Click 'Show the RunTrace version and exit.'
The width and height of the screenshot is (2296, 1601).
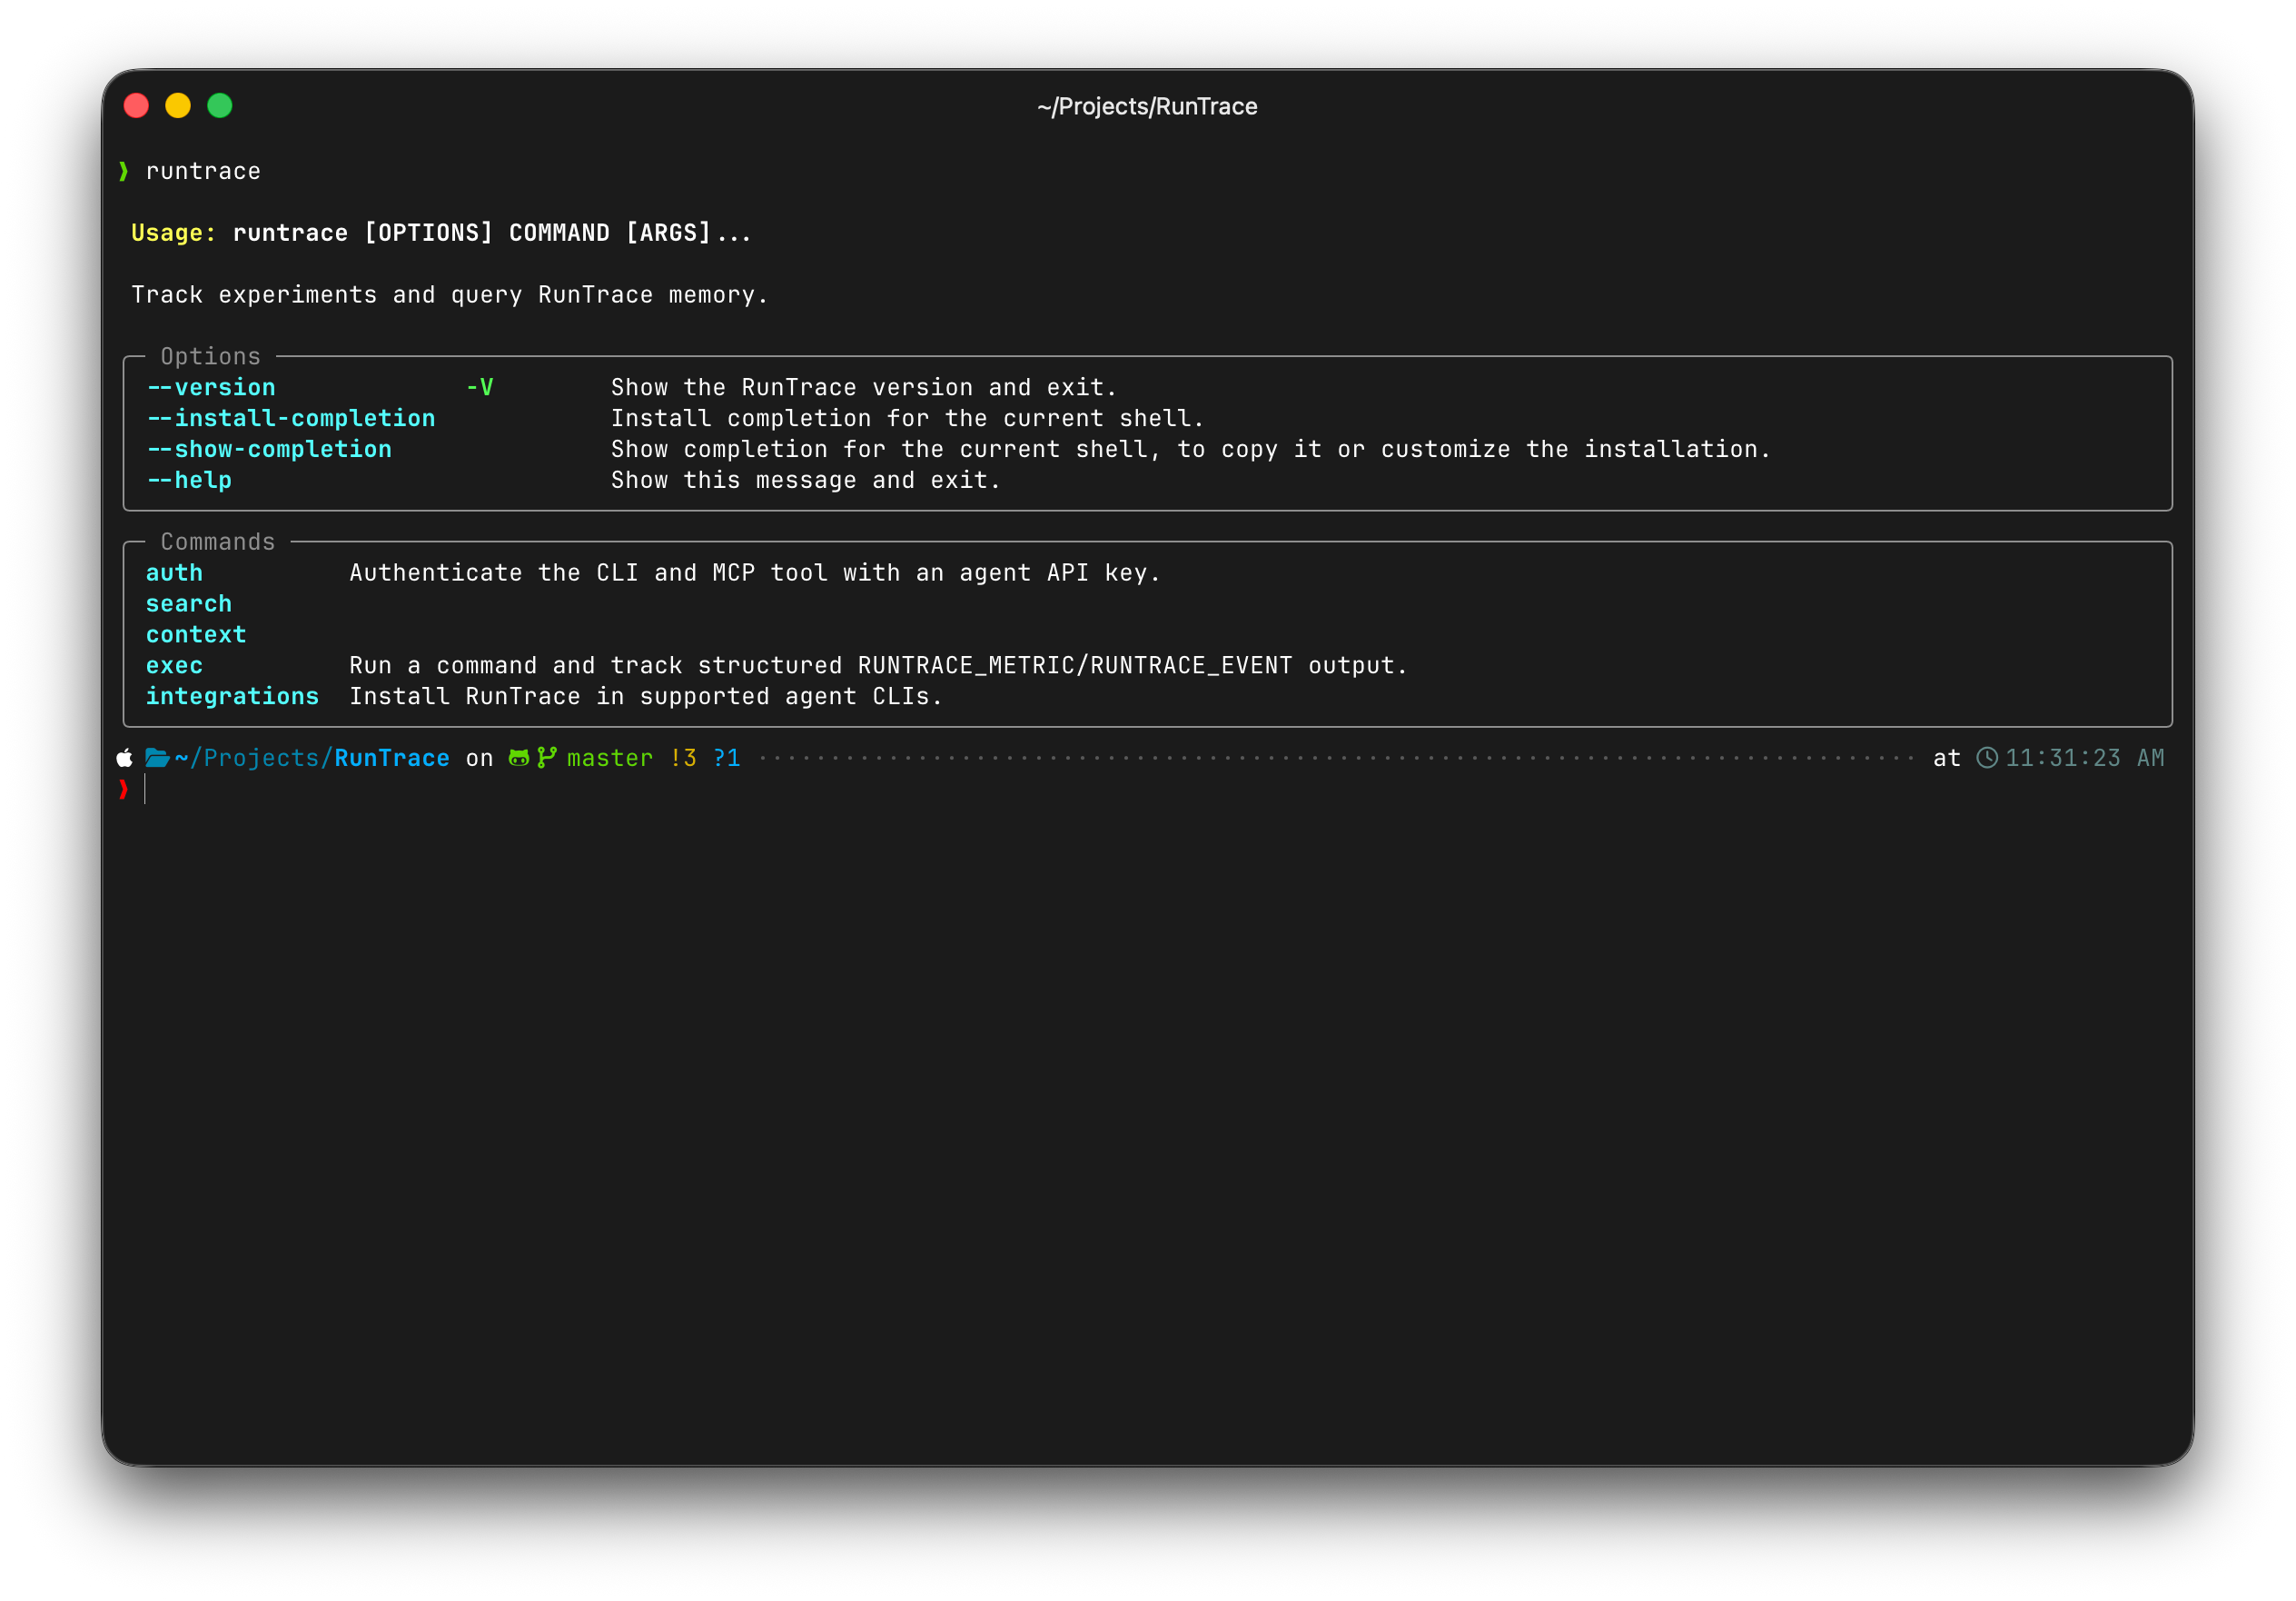point(864,387)
